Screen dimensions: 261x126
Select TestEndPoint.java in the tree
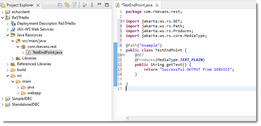tap(47, 53)
